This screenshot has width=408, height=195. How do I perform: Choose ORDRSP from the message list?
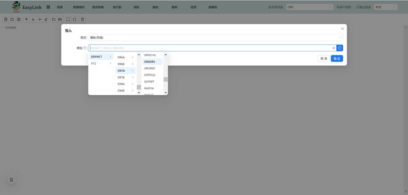(x=150, y=68)
